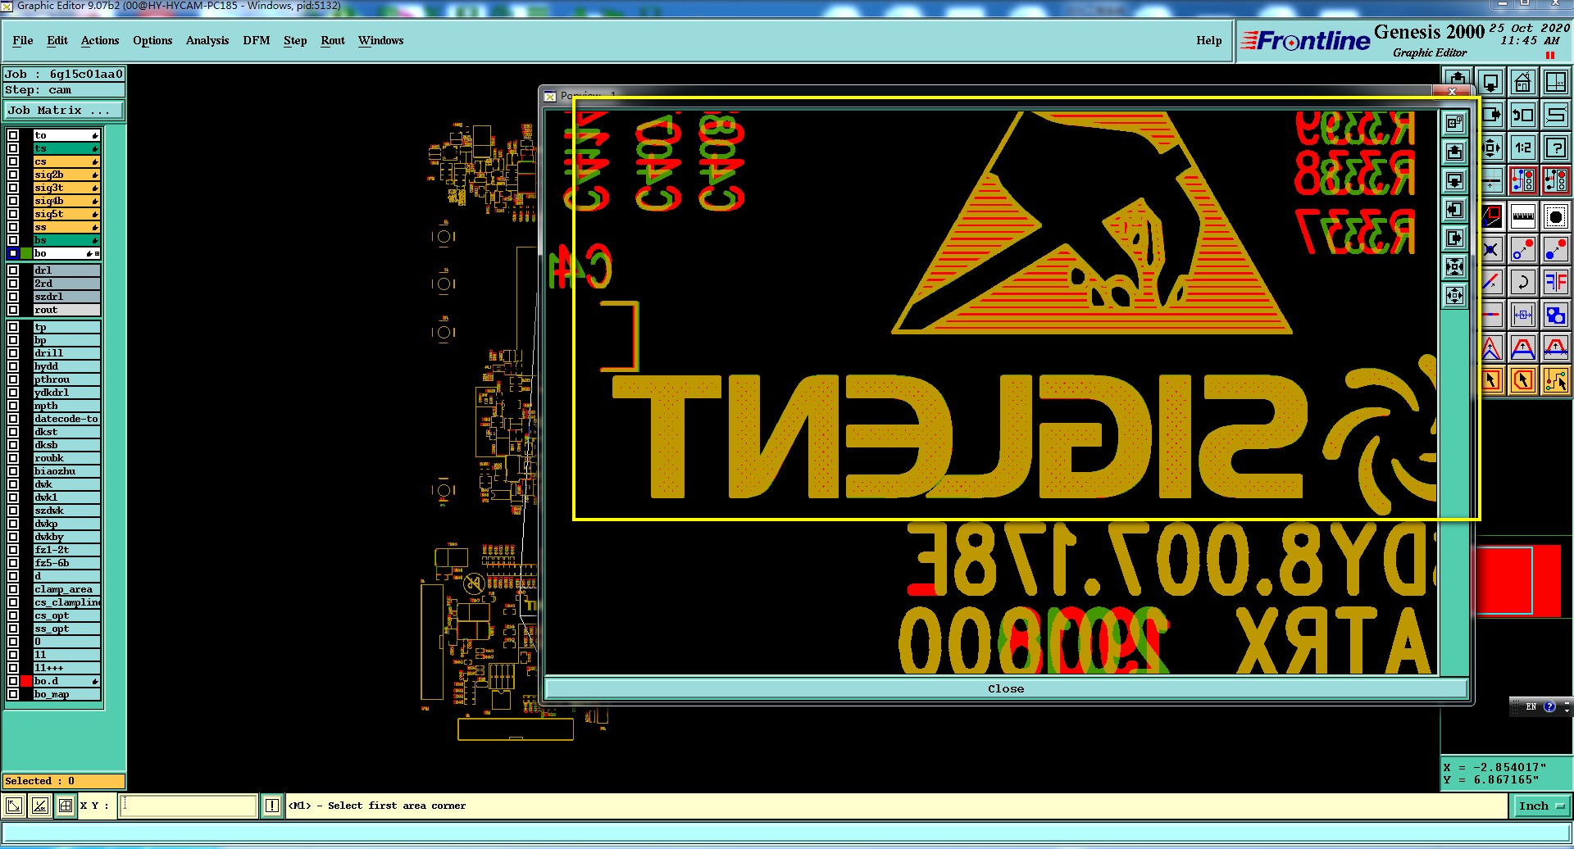Screen dimensions: 1574x849
Task: Click the X Y coordinate input field
Action: pos(189,806)
